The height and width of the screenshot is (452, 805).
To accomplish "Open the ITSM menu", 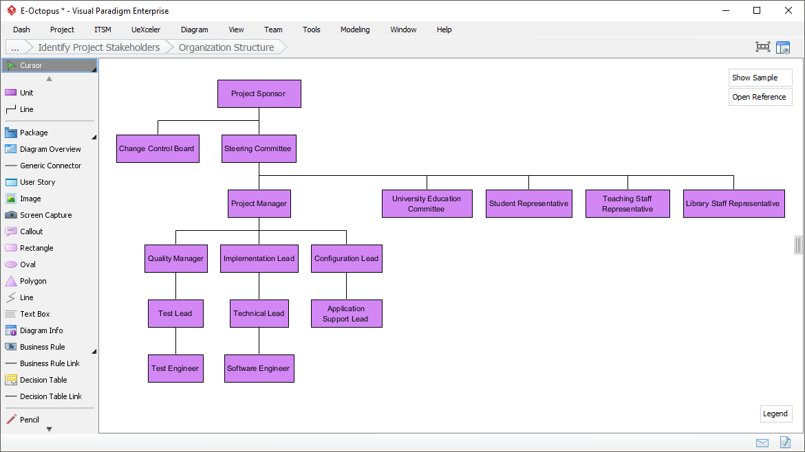I will (x=103, y=30).
